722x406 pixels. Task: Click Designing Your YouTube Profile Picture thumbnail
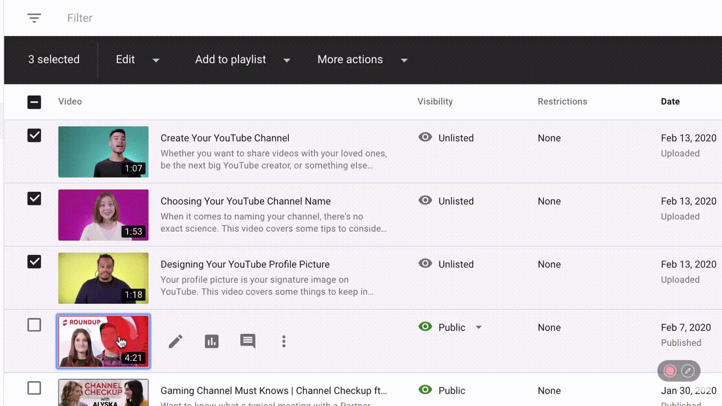[103, 278]
